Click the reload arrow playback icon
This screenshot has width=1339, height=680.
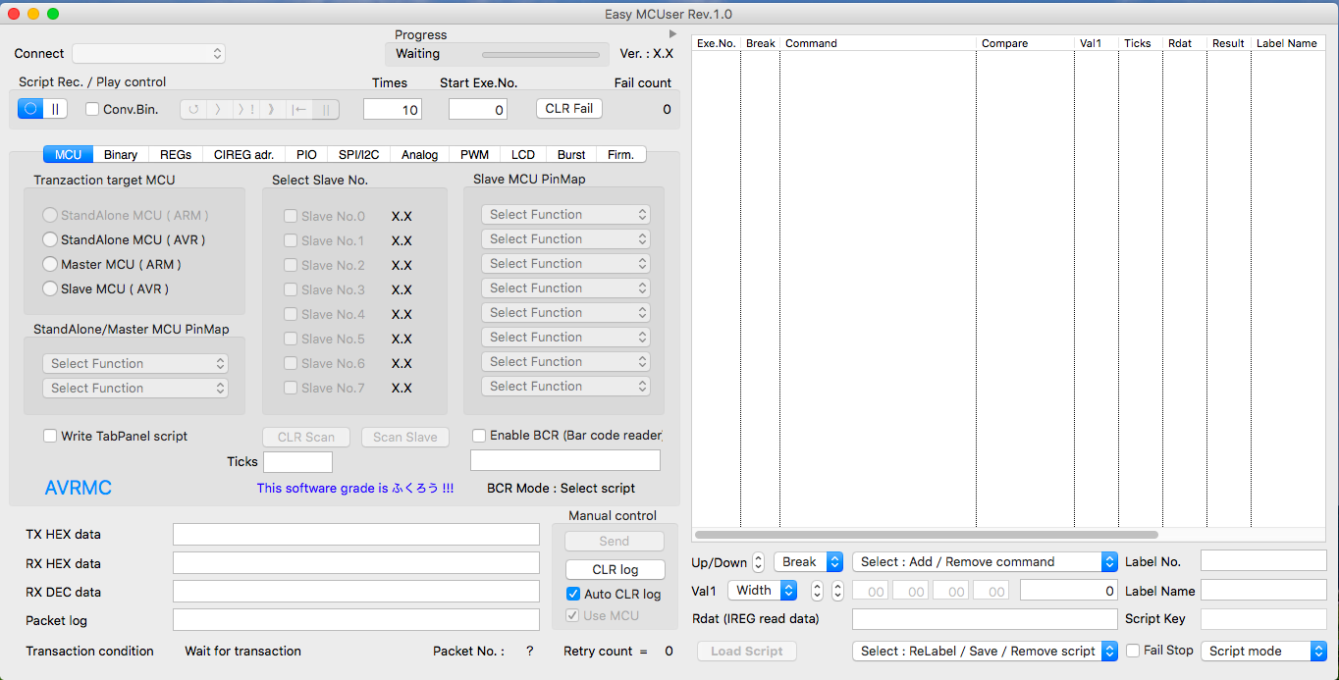pyautogui.click(x=193, y=109)
